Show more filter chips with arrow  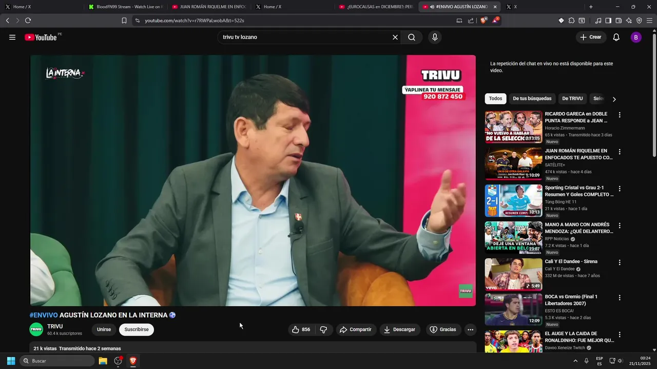(x=614, y=99)
